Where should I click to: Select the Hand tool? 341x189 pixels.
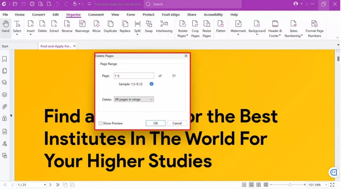point(5,27)
